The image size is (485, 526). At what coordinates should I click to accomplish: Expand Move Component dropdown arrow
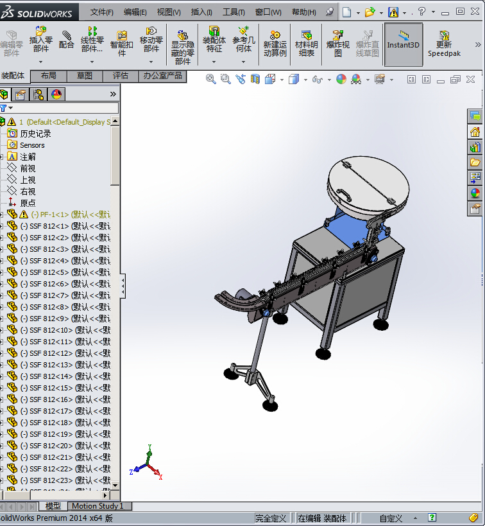pos(151,62)
